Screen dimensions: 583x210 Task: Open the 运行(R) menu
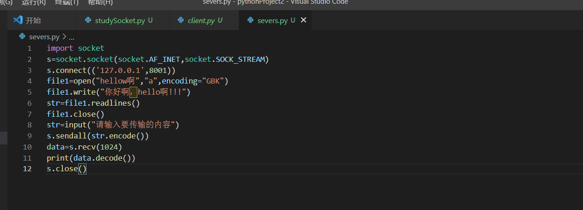(34, 2)
